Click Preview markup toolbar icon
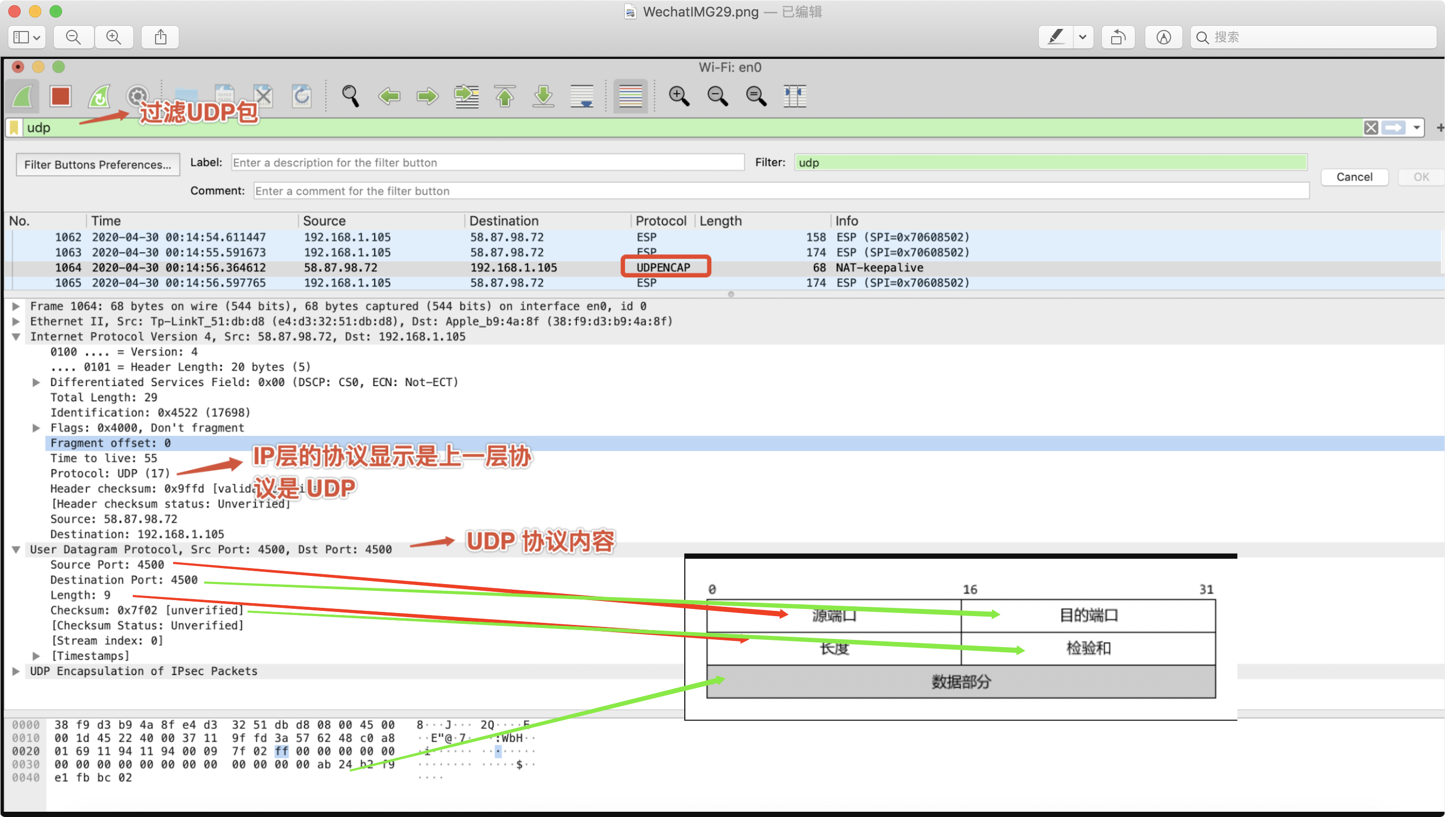 (1164, 37)
